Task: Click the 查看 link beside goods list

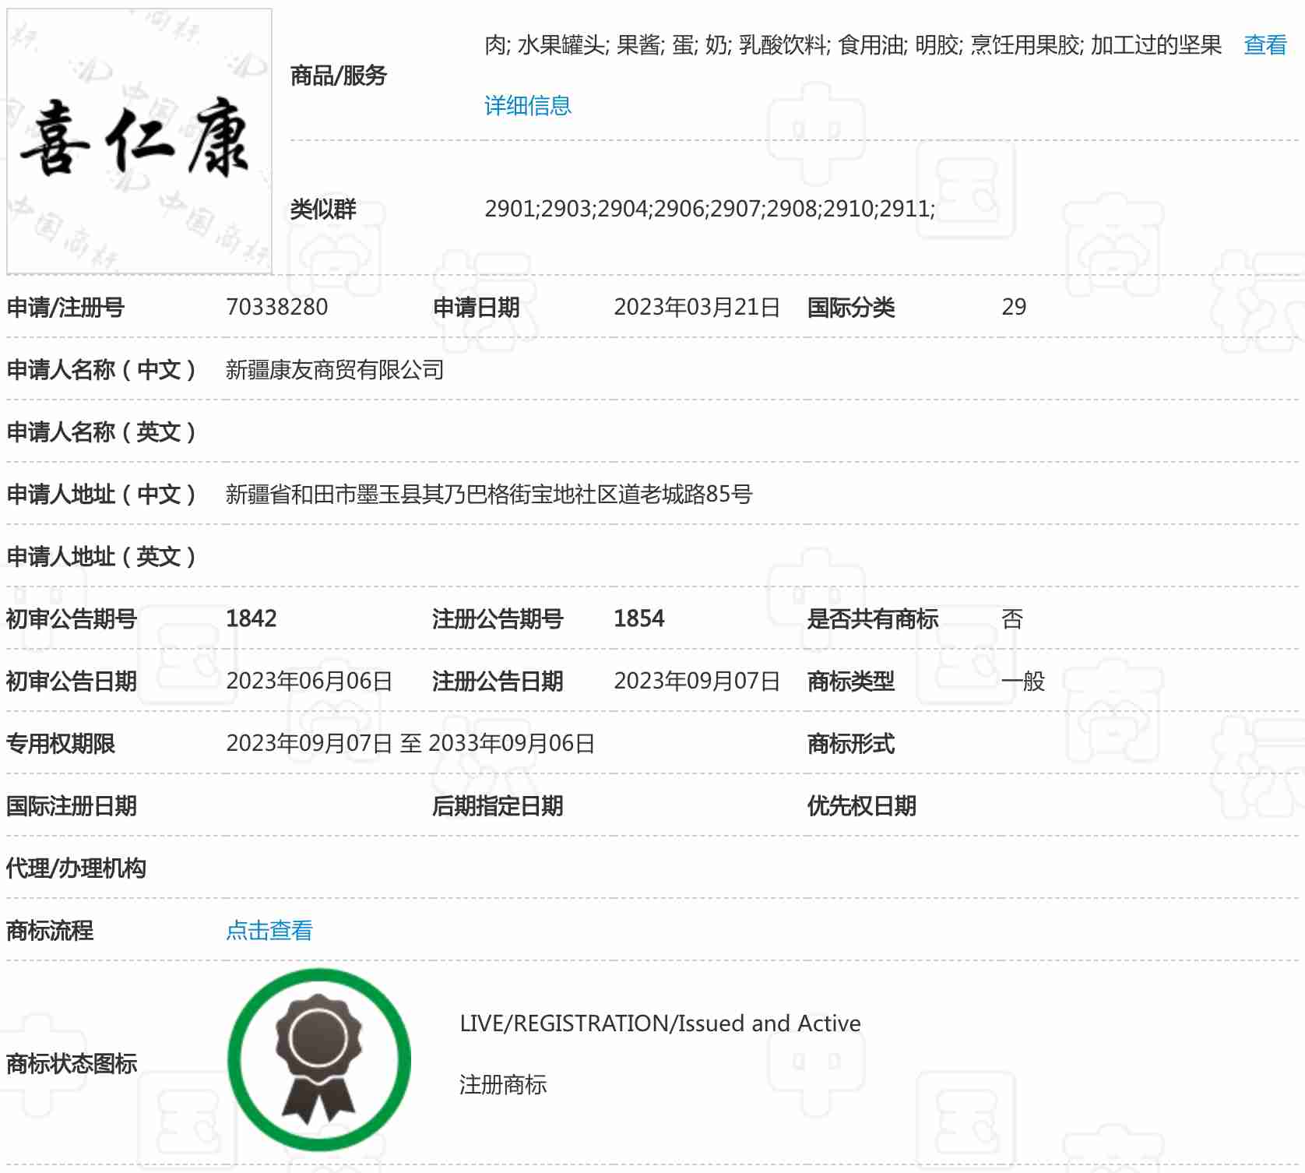Action: (x=1265, y=45)
